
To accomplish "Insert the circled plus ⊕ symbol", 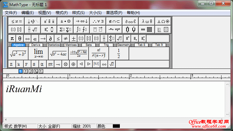I will point(73,64).
